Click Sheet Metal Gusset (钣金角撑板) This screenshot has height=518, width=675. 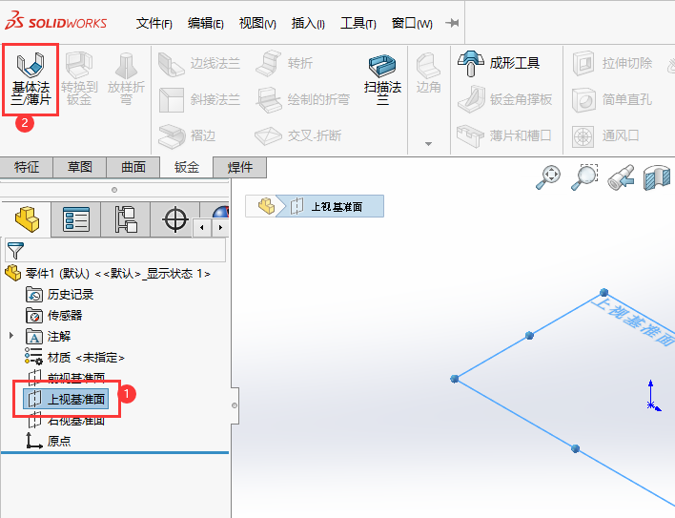[x=504, y=99]
